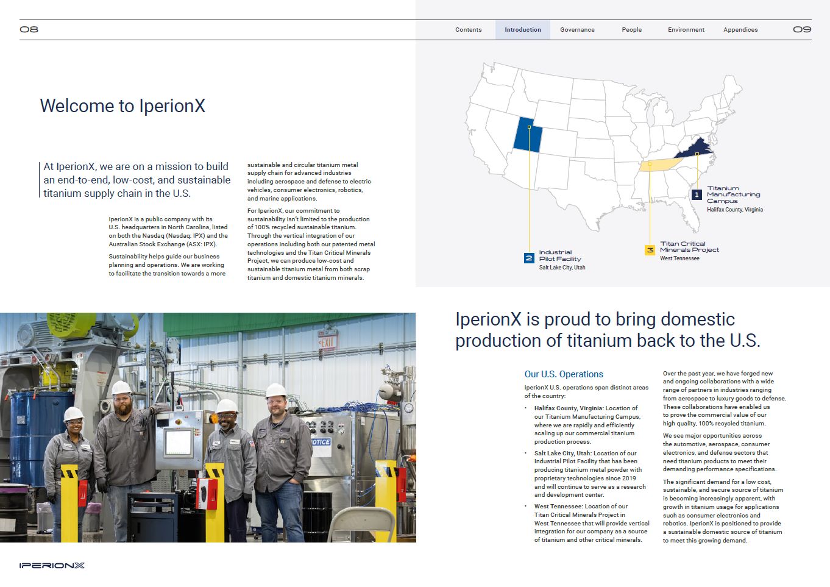Click the number 2 Industrial Pilot marker
The height and width of the screenshot is (587, 830).
[529, 258]
